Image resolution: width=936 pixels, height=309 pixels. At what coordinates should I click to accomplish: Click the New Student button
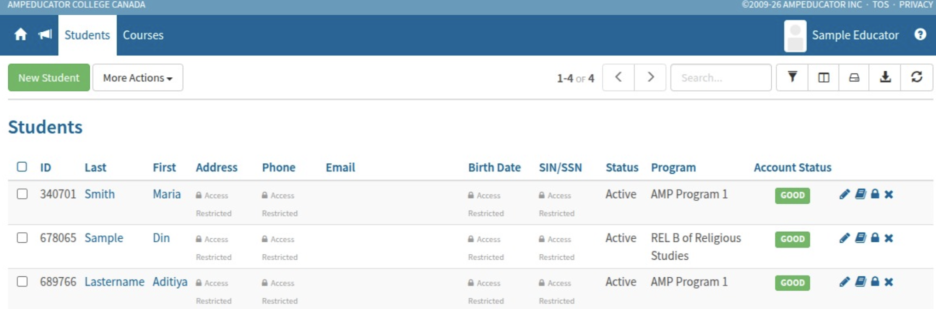(49, 77)
